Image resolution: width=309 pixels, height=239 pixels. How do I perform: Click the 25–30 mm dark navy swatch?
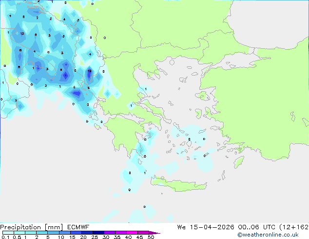pyautogui.click(x=98, y=233)
